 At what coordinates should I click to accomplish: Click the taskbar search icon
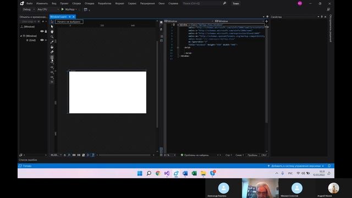click(x=149, y=173)
